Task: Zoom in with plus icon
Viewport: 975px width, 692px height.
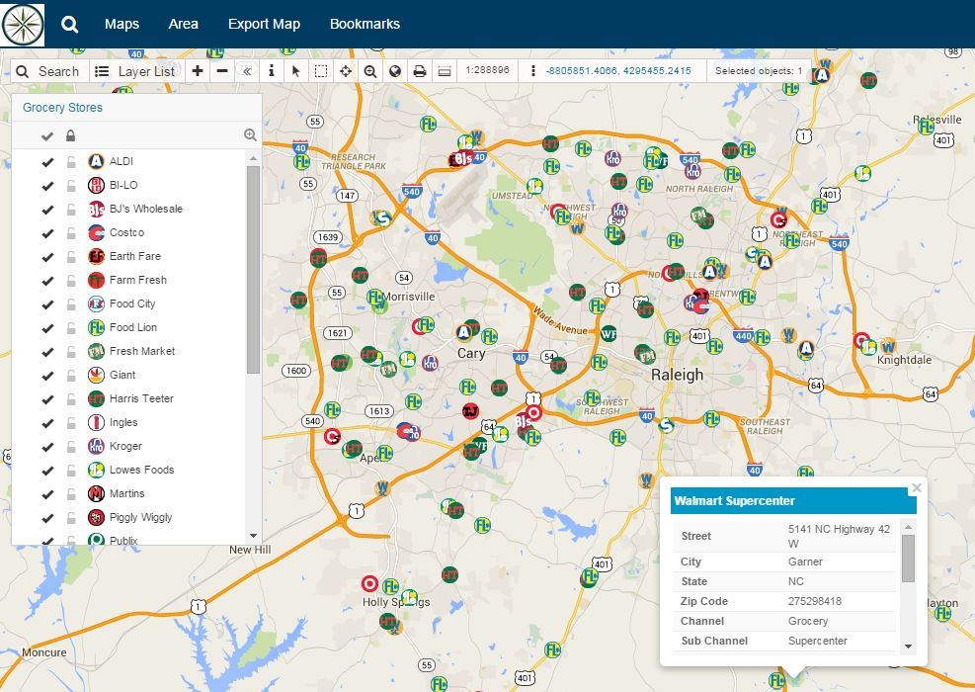Action: tap(198, 71)
